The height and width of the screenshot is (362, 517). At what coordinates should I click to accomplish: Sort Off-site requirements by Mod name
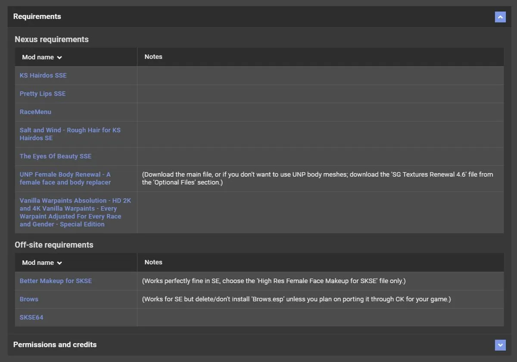[x=42, y=263]
